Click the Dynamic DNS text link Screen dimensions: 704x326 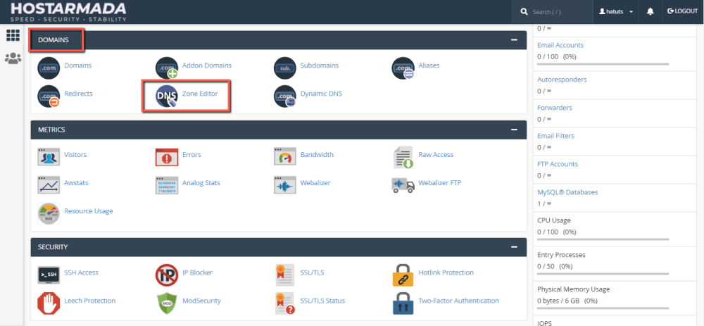[x=321, y=94]
